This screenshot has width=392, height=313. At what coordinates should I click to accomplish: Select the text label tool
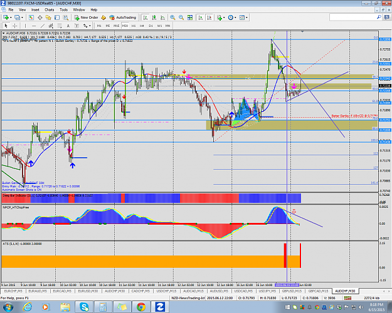pyautogui.click(x=68, y=26)
